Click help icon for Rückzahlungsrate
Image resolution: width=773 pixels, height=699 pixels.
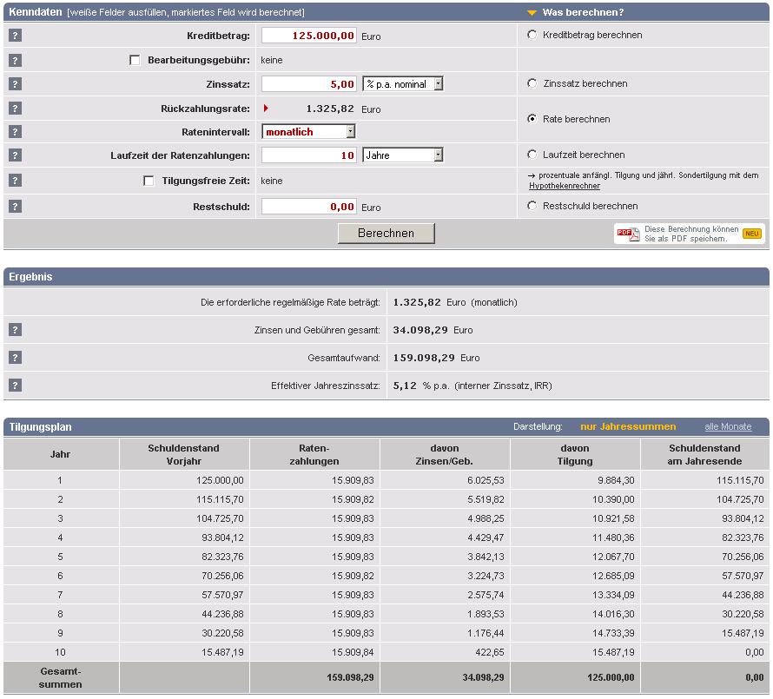(x=15, y=109)
